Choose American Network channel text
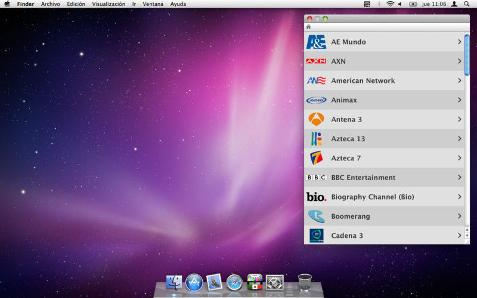Screen dimensions: 477x298 pos(363,80)
